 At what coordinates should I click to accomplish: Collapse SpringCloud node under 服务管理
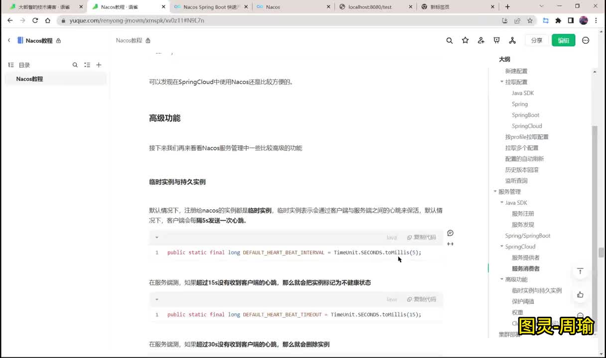coord(502,247)
